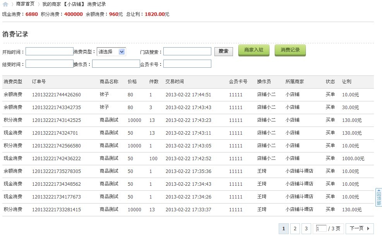Screen dimensions: 382x238
Task: Click the 搜索 button
Action: coord(223,51)
